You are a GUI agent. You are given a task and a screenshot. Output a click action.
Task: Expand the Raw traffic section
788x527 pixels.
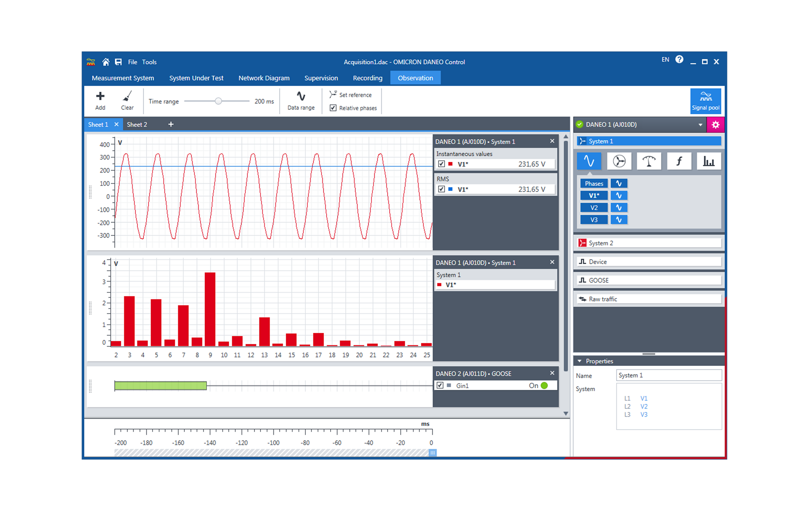[649, 299]
